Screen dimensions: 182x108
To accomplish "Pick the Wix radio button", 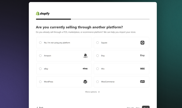I will click(x=97, y=69).
